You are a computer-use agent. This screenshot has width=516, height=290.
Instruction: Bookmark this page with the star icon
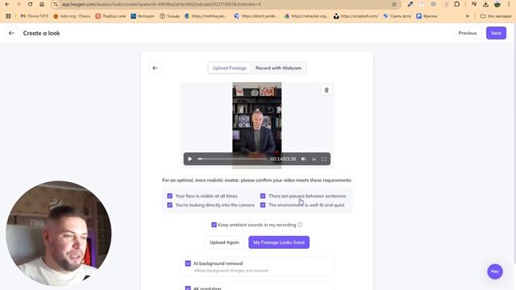pyautogui.click(x=394, y=4)
